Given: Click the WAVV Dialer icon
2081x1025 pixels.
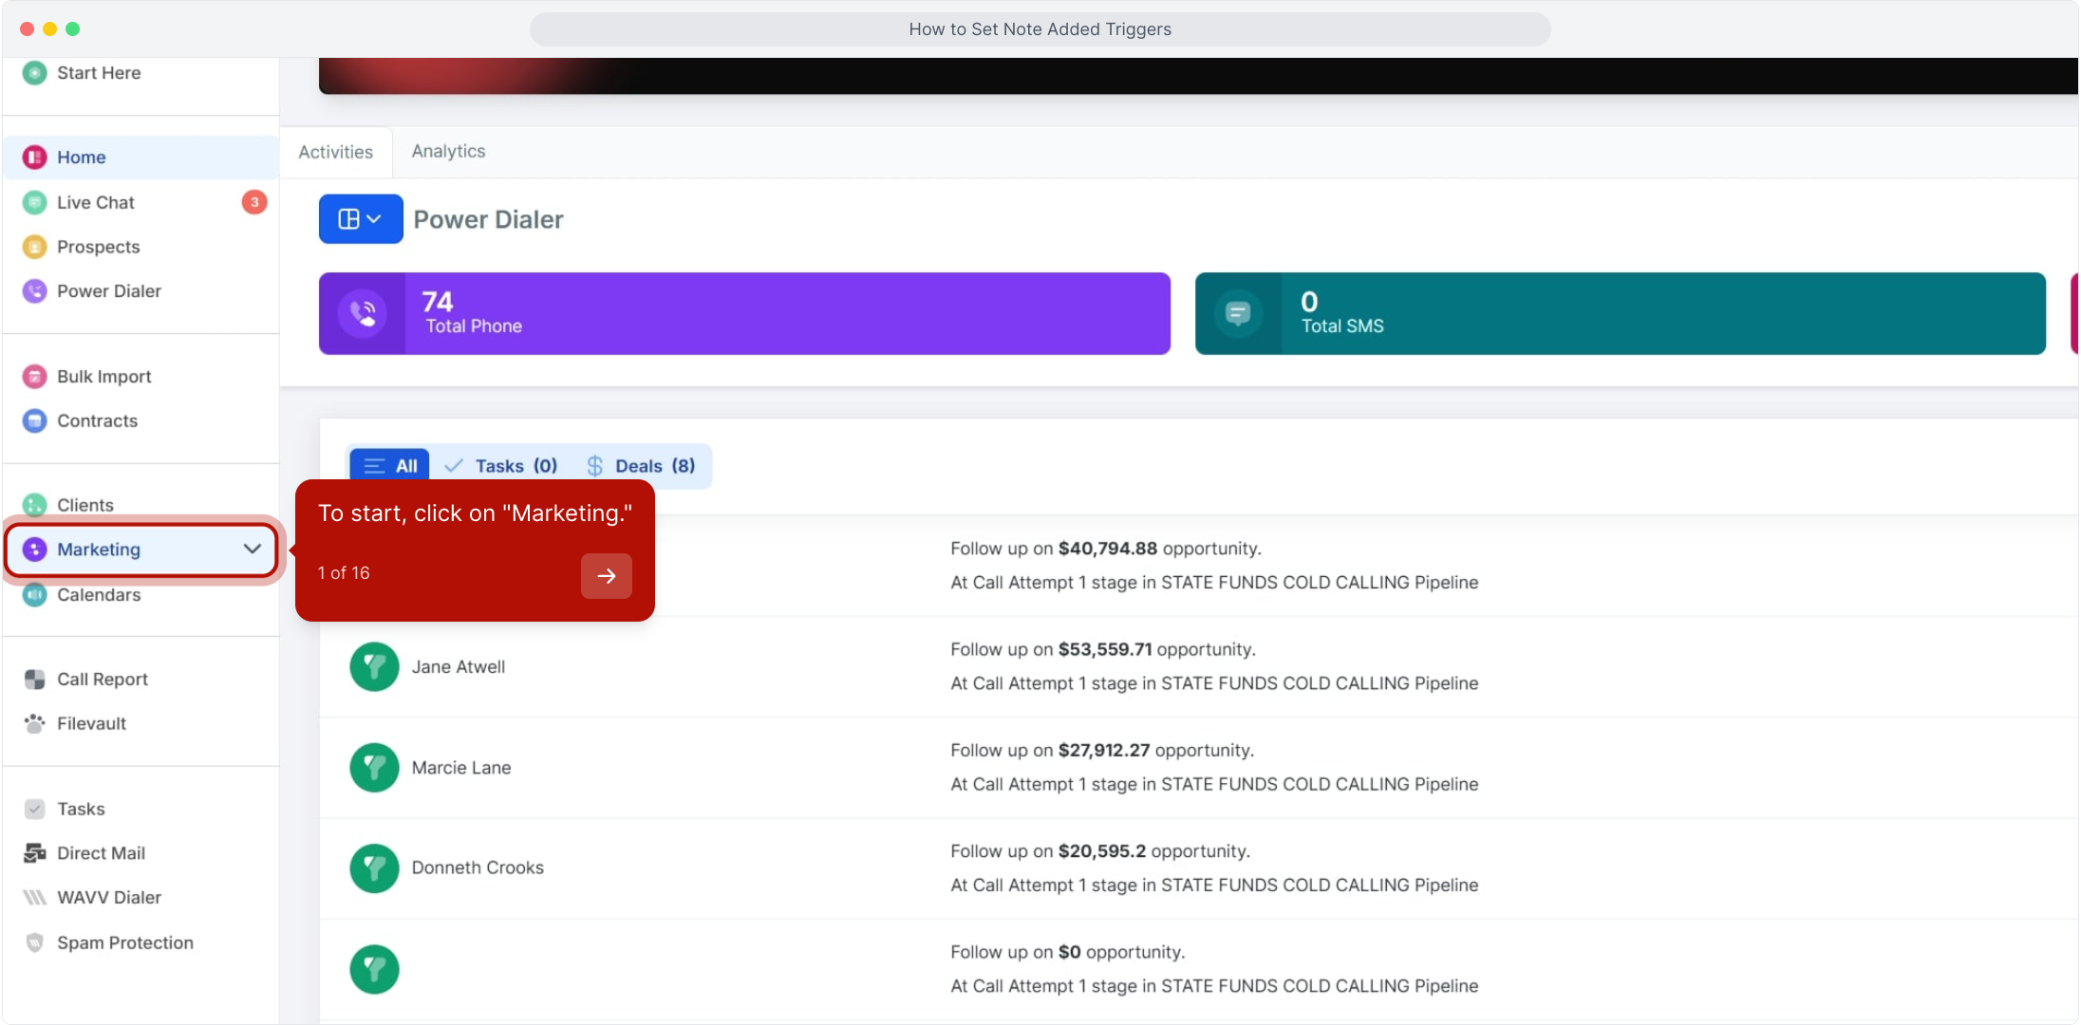Looking at the screenshot, I should click(x=34, y=898).
